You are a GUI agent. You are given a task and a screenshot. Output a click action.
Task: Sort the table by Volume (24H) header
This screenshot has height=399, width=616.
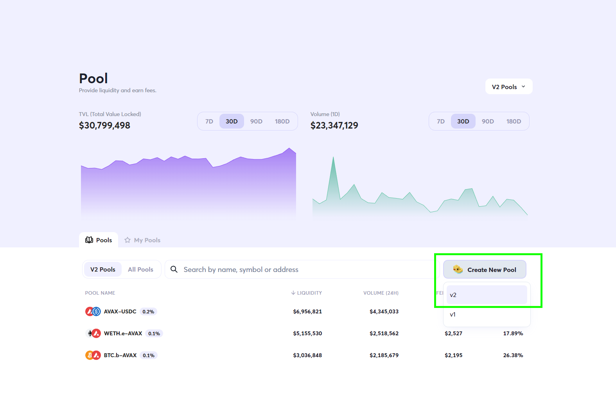click(x=381, y=293)
